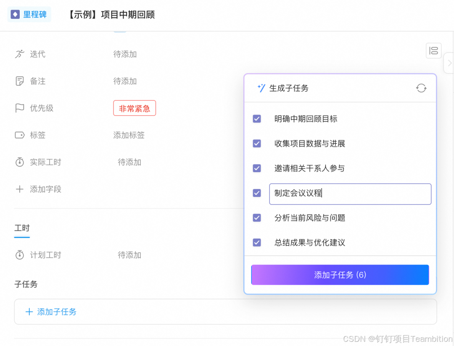Screen dimensions: 454x346
Task: Uncheck 制定会议议程 checkbox
Action: tap(257, 193)
